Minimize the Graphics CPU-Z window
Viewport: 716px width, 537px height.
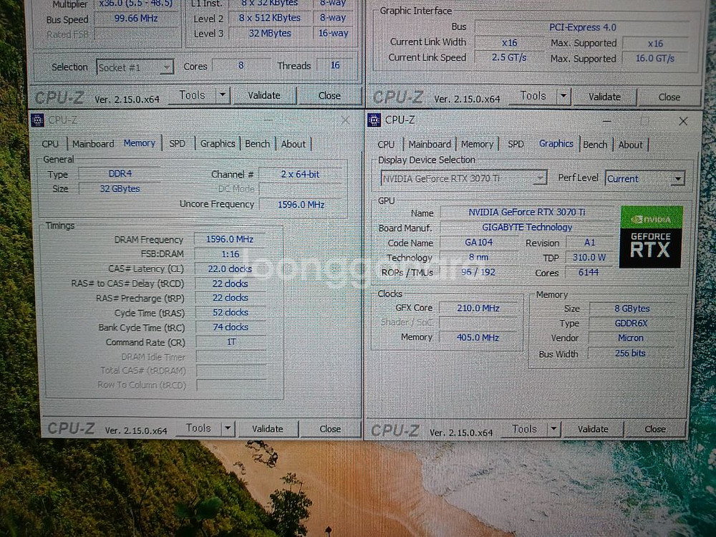click(x=607, y=122)
